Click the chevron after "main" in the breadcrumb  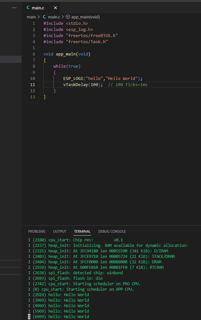(39, 17)
